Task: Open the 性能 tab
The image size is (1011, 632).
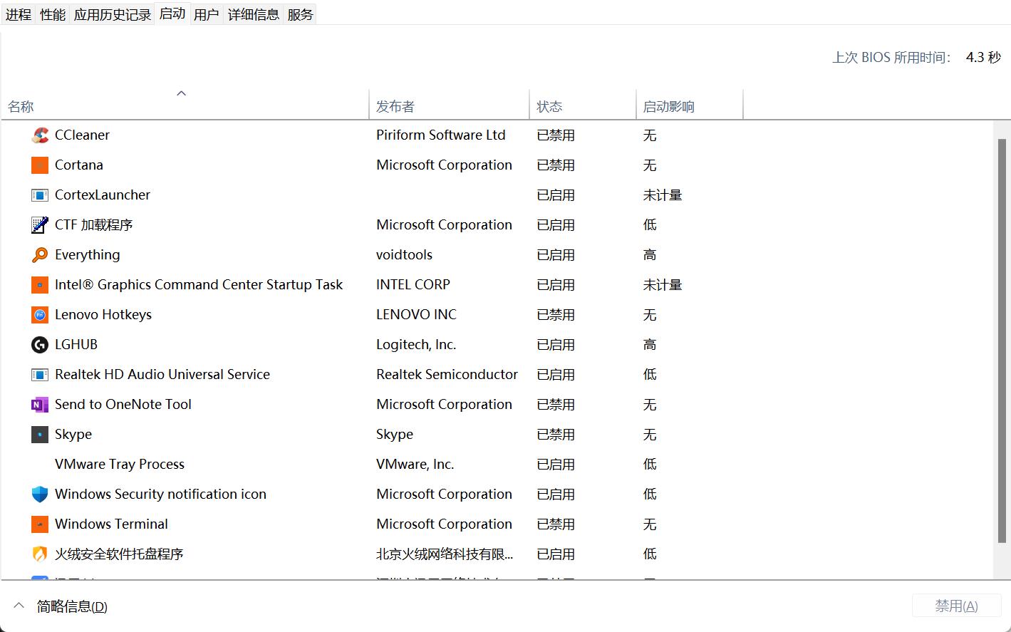Action: click(53, 14)
